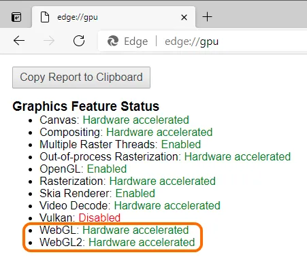The width and height of the screenshot is (307, 259).
Task: Close the edge://gpu tab
Action: click(184, 17)
